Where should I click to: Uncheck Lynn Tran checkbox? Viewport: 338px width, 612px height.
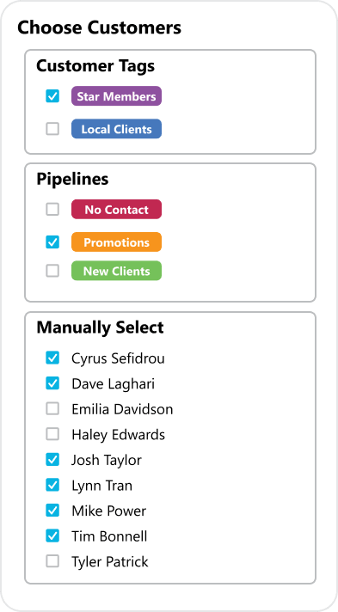[52, 485]
